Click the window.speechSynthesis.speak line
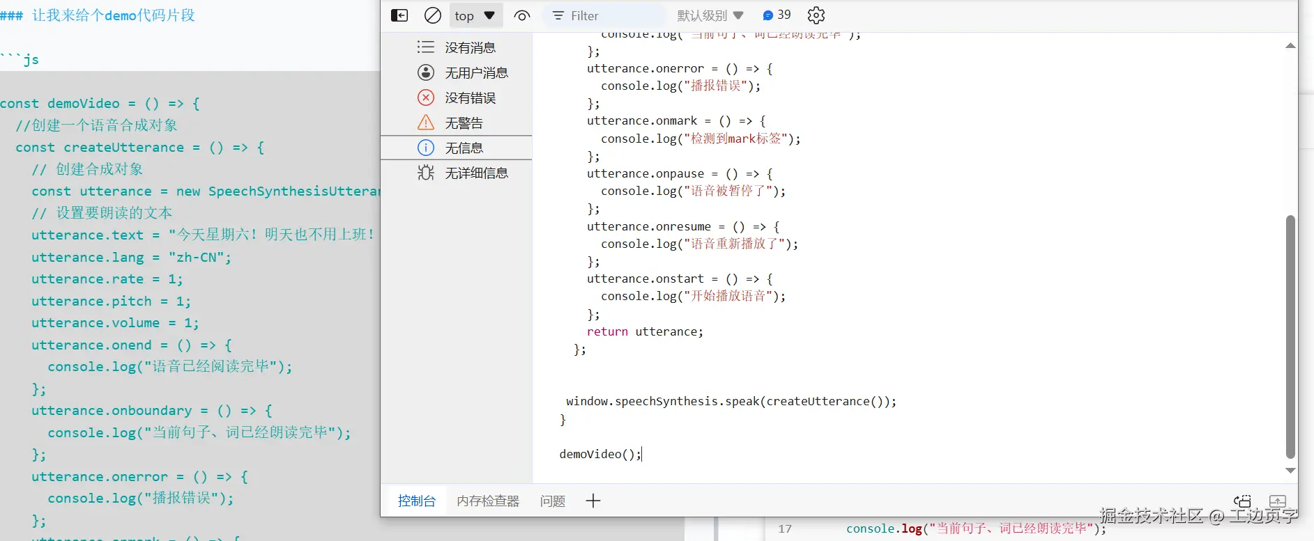The height and width of the screenshot is (541, 1314). coord(731,401)
